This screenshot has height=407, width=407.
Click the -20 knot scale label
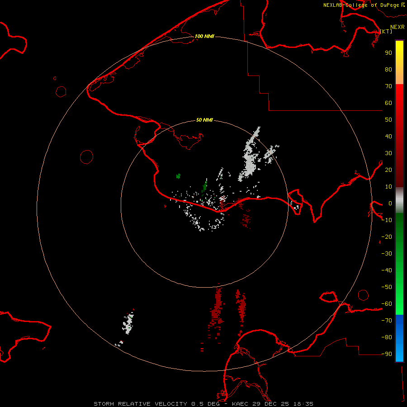point(387,237)
